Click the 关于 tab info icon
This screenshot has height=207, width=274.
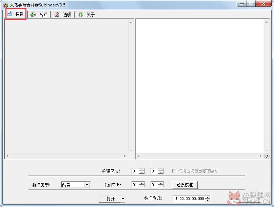(x=81, y=14)
